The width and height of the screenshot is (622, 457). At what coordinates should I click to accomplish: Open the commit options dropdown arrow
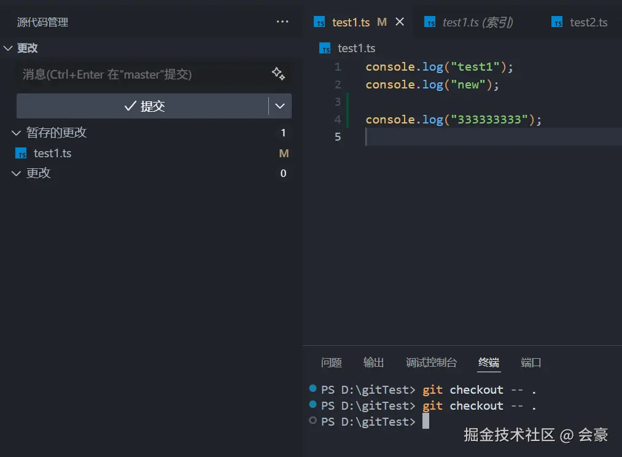280,106
